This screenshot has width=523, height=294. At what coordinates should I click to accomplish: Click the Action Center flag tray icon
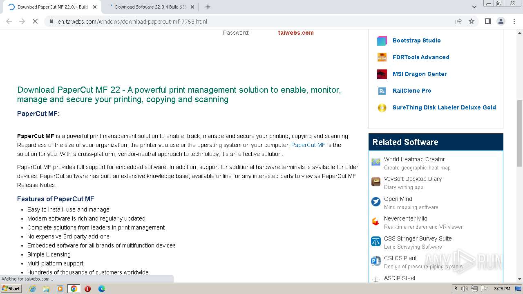[484, 289]
